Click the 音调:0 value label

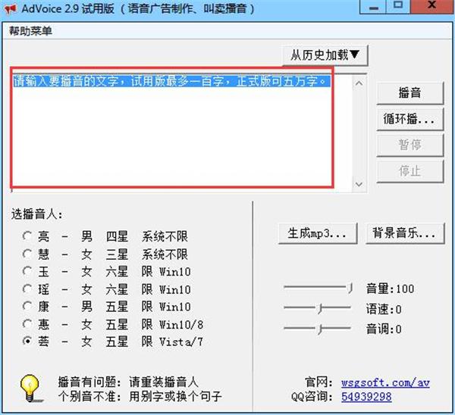pos(384,329)
